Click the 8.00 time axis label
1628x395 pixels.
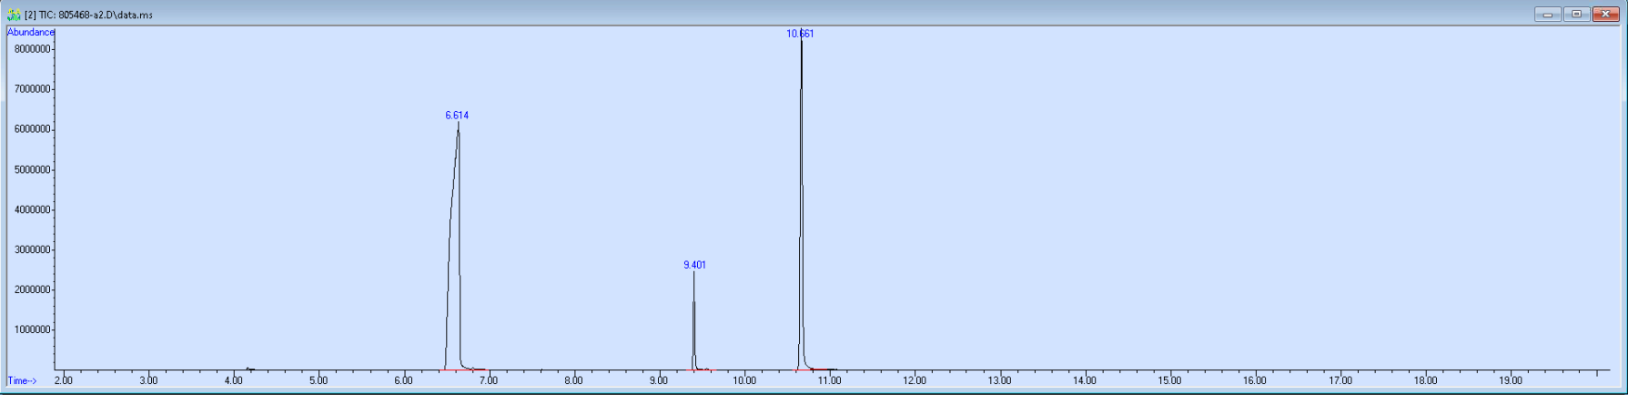click(574, 380)
